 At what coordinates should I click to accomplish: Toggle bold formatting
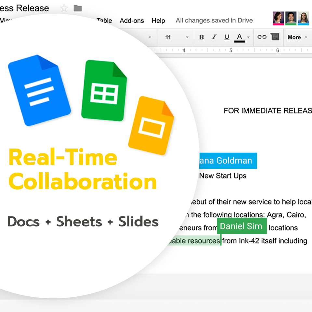201,37
